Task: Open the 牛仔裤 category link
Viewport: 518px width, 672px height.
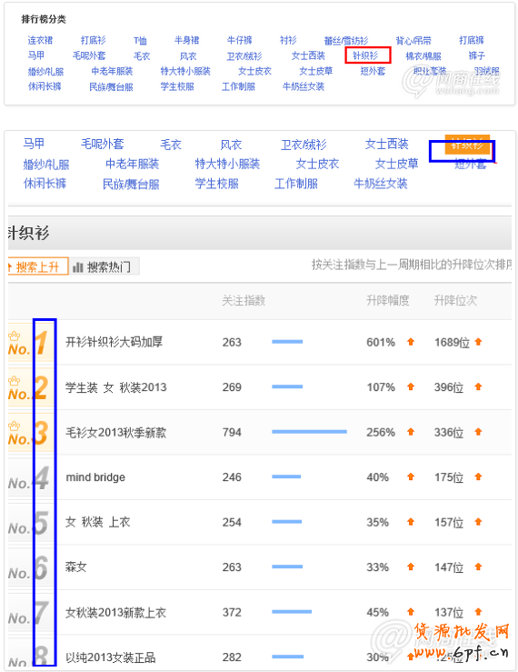Action: [x=240, y=40]
